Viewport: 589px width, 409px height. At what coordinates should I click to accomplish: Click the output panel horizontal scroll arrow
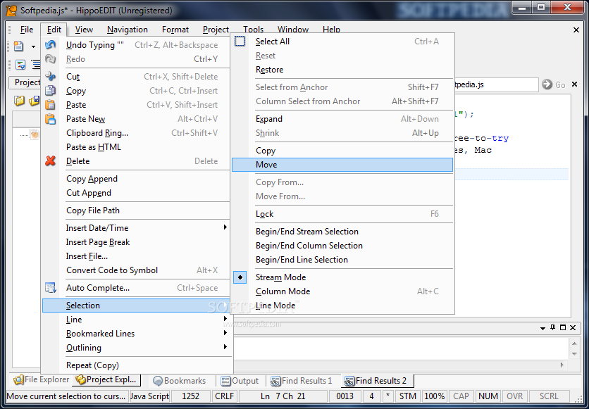562,365
